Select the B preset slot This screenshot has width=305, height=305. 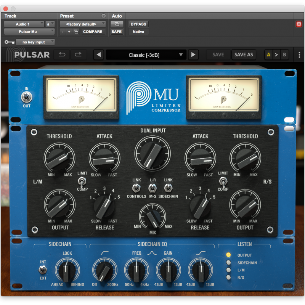click(x=284, y=55)
